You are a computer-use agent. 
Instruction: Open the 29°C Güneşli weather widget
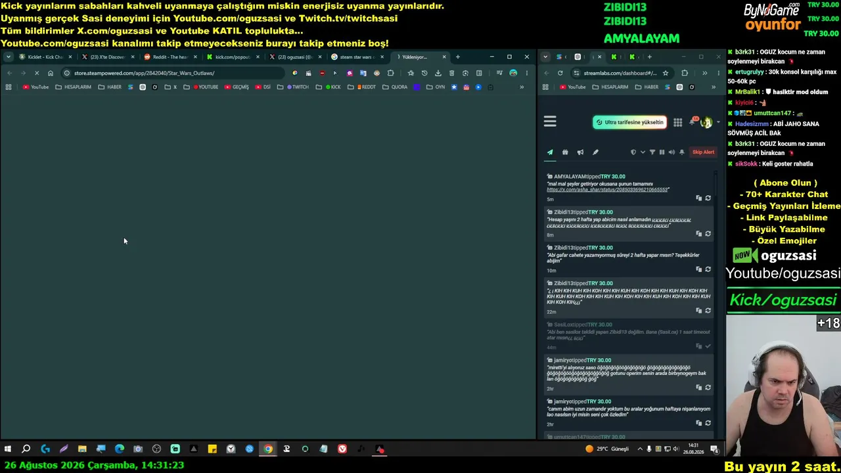point(606,449)
